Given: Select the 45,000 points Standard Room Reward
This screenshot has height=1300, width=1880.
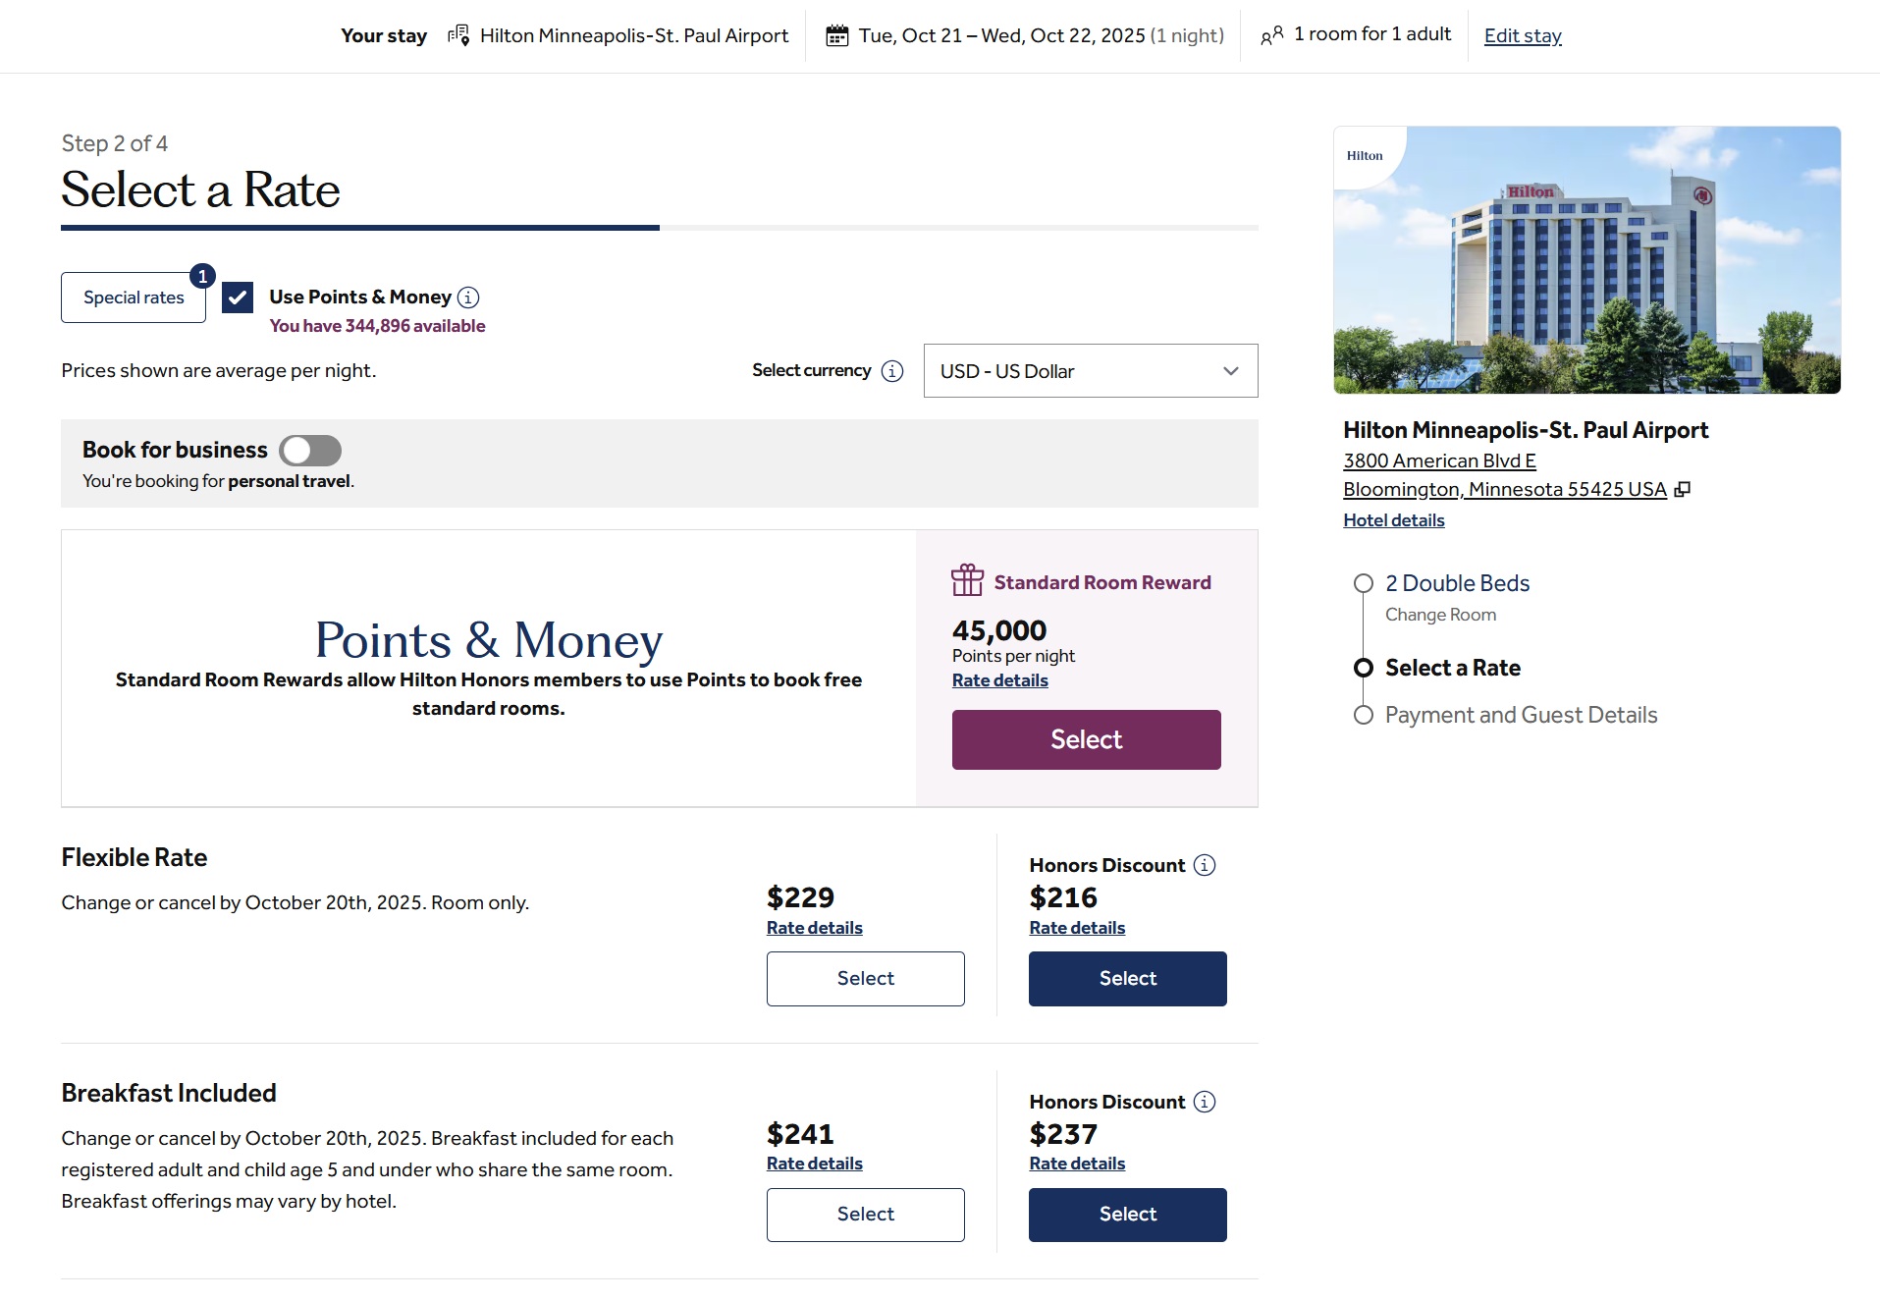Looking at the screenshot, I should coord(1086,739).
